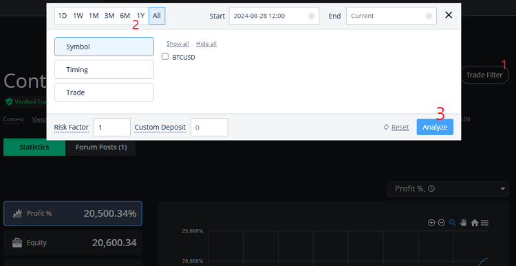The image size is (516, 266).
Task: Click the Custom Deposit label
Action: pyautogui.click(x=160, y=128)
